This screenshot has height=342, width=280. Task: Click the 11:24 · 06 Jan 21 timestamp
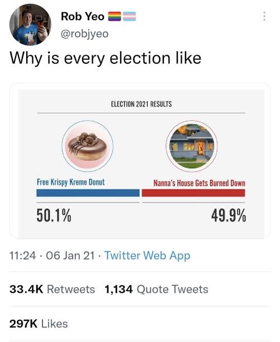52,255
